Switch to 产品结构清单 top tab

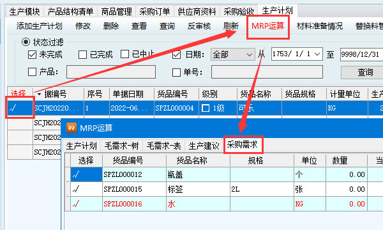pos(70,11)
